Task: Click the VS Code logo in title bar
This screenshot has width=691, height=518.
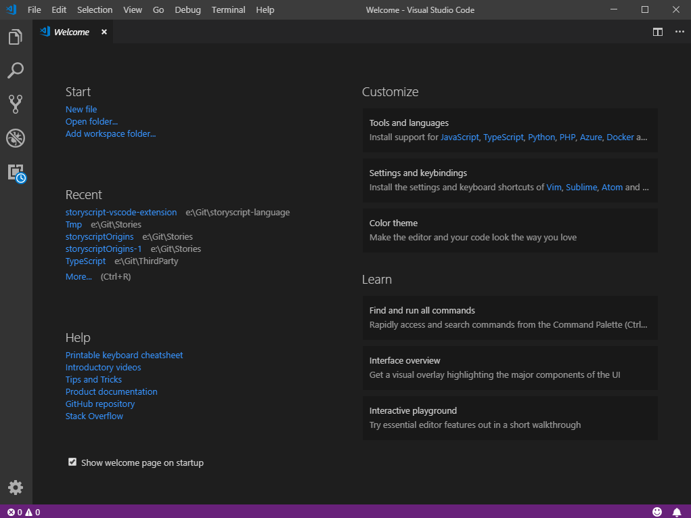Action: pyautogui.click(x=12, y=9)
